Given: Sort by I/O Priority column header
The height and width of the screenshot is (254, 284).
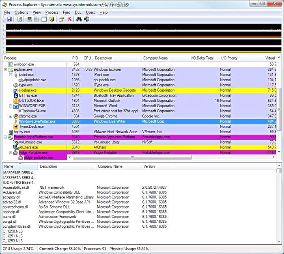Looking at the screenshot, I should pos(235,58).
